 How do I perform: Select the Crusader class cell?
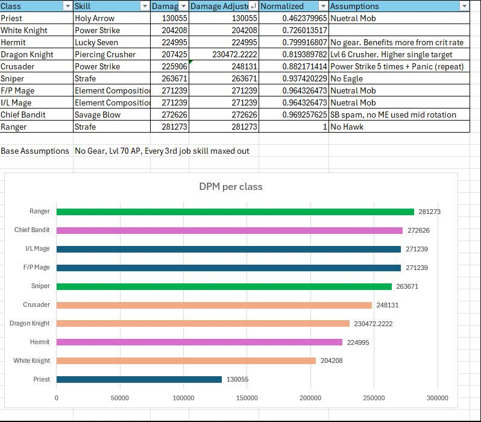tap(37, 66)
